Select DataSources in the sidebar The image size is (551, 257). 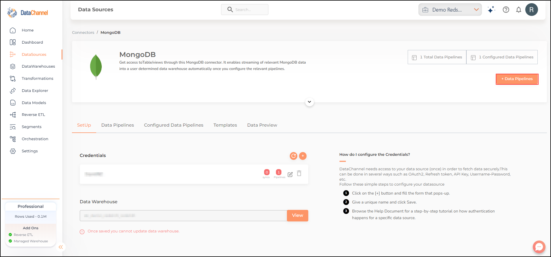[34, 54]
